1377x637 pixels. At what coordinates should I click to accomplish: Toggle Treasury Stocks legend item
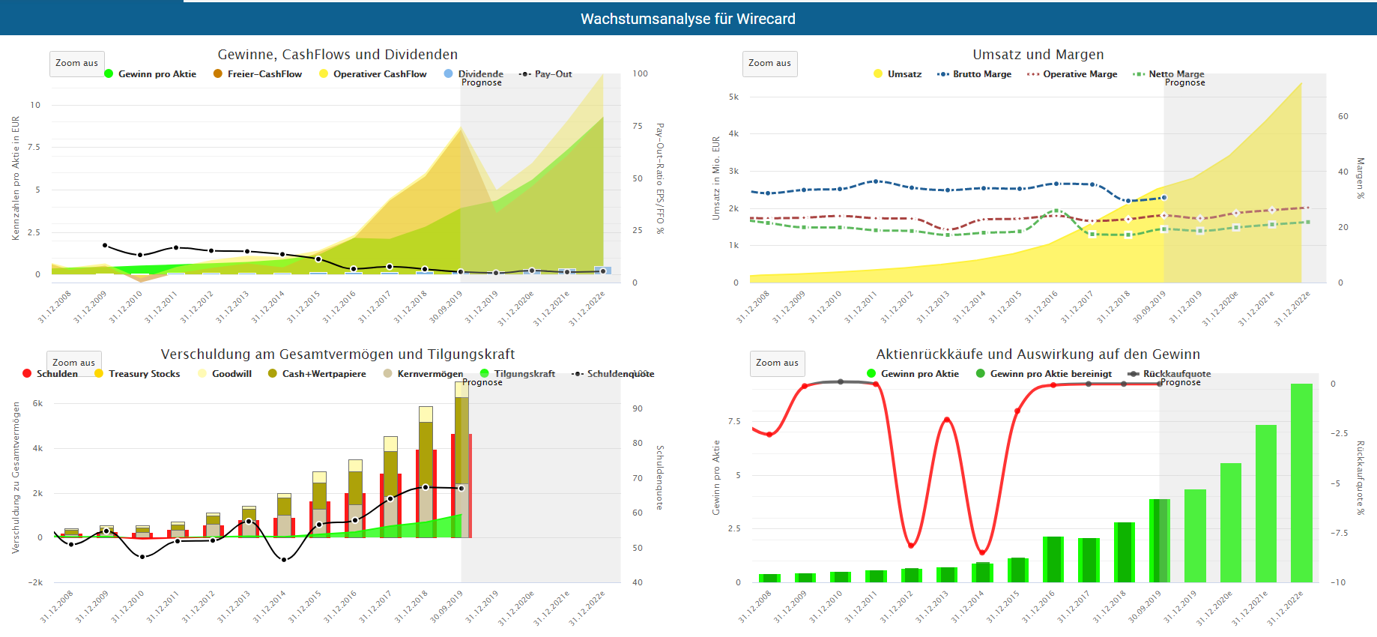click(x=144, y=374)
